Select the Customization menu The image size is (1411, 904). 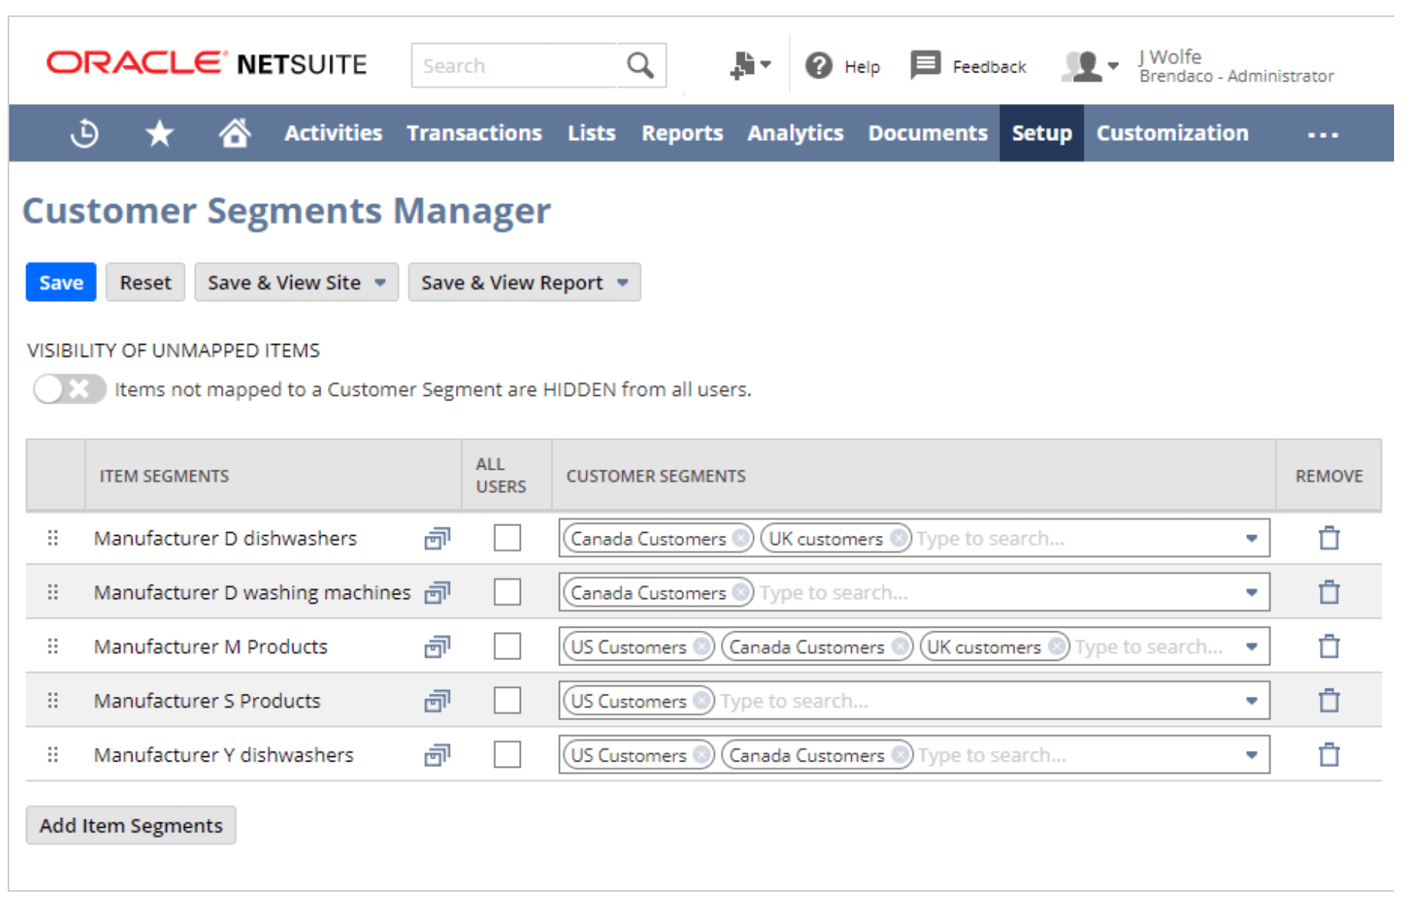1172,133
